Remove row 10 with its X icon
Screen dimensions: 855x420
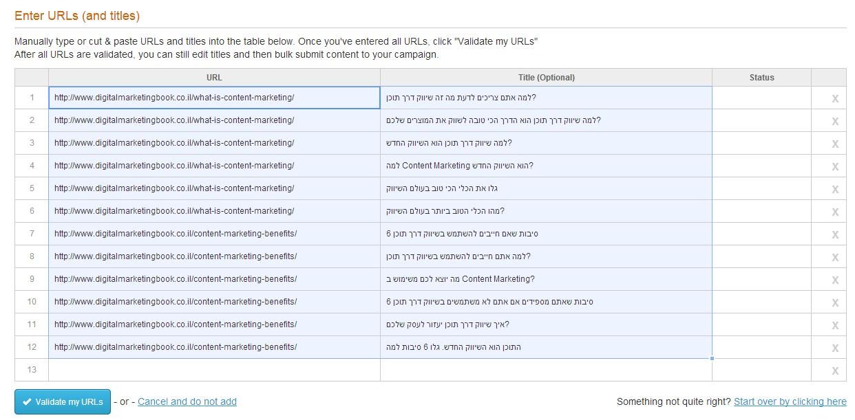tap(835, 302)
